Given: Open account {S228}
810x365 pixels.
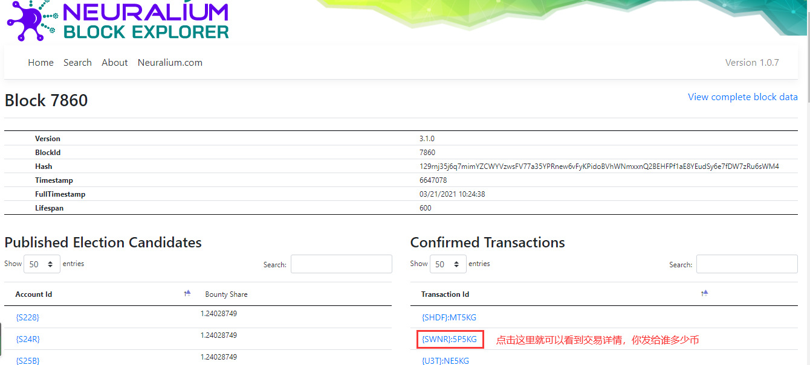Looking at the screenshot, I should (x=27, y=317).
